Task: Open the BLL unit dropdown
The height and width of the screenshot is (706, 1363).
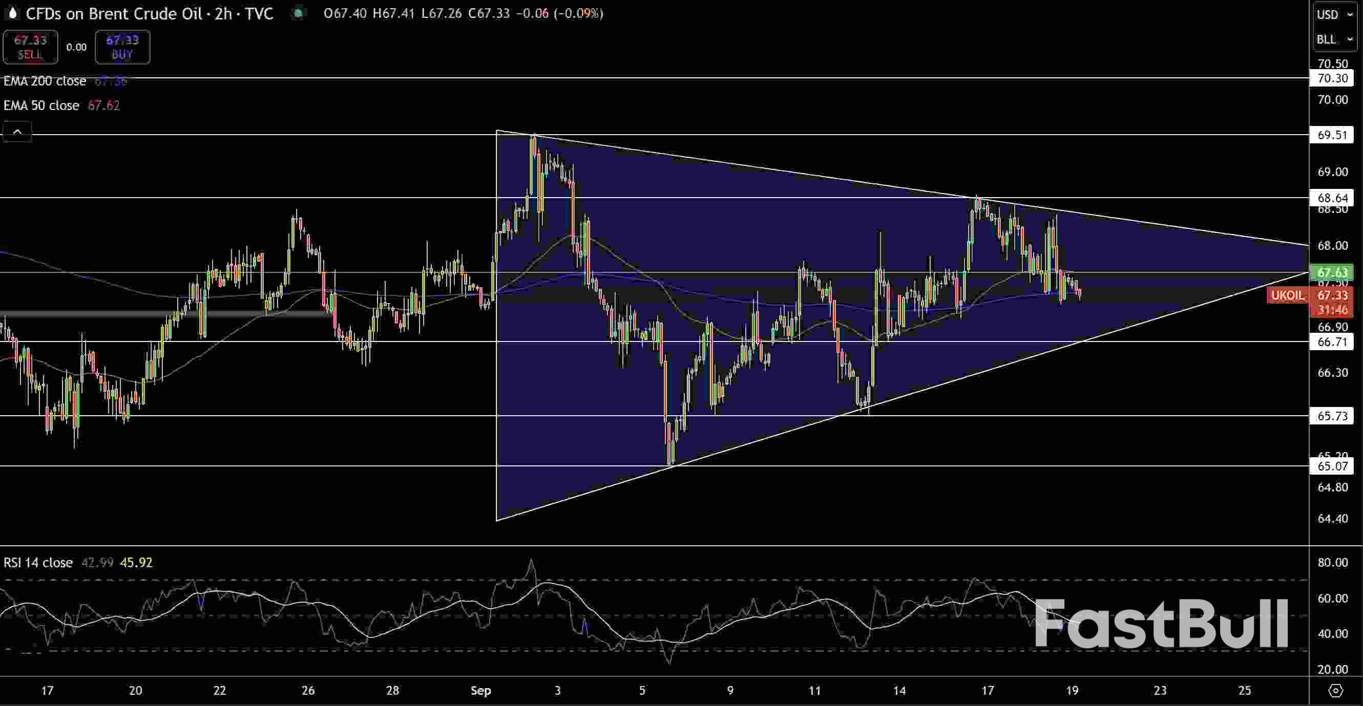Action: [1332, 39]
